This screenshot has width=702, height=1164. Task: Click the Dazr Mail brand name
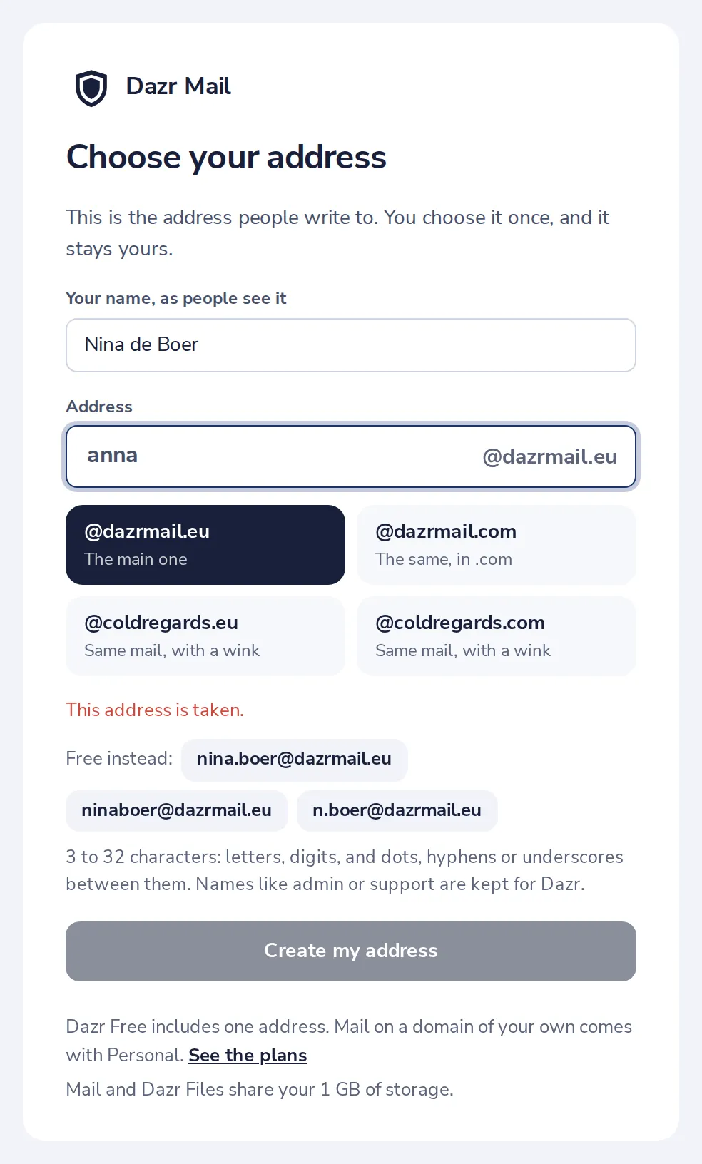178,86
